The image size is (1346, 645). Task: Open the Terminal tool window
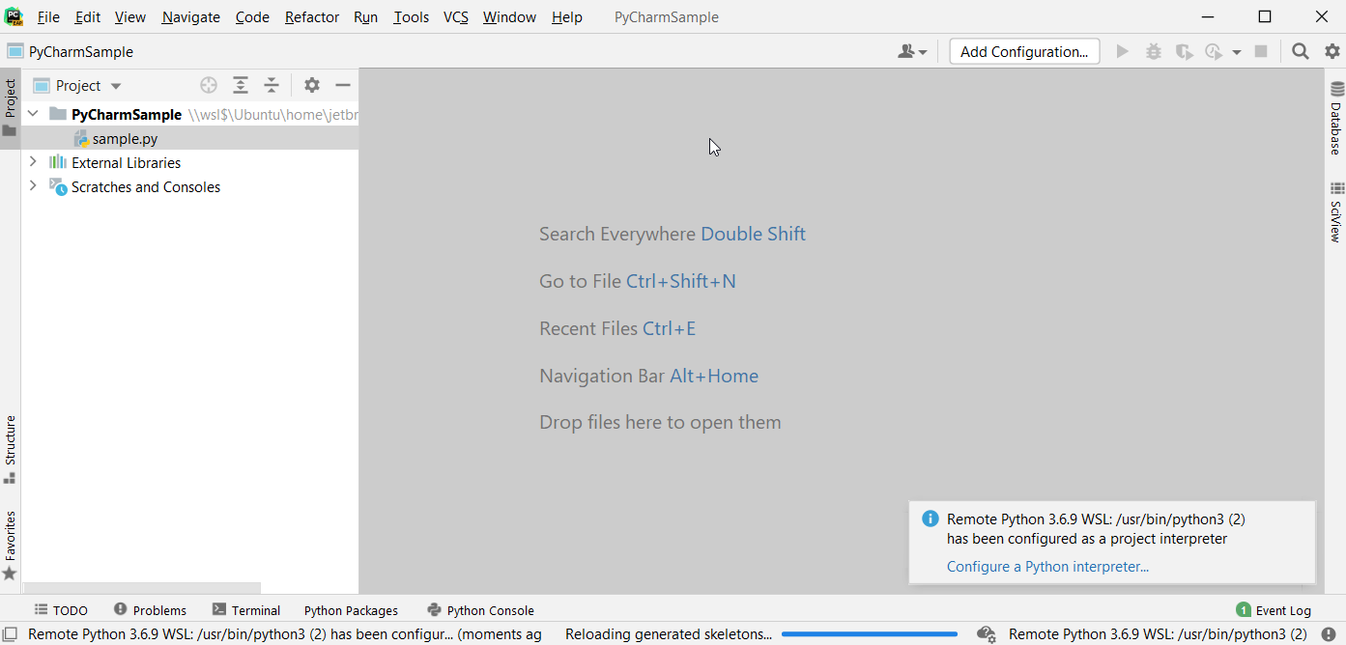(x=246, y=610)
